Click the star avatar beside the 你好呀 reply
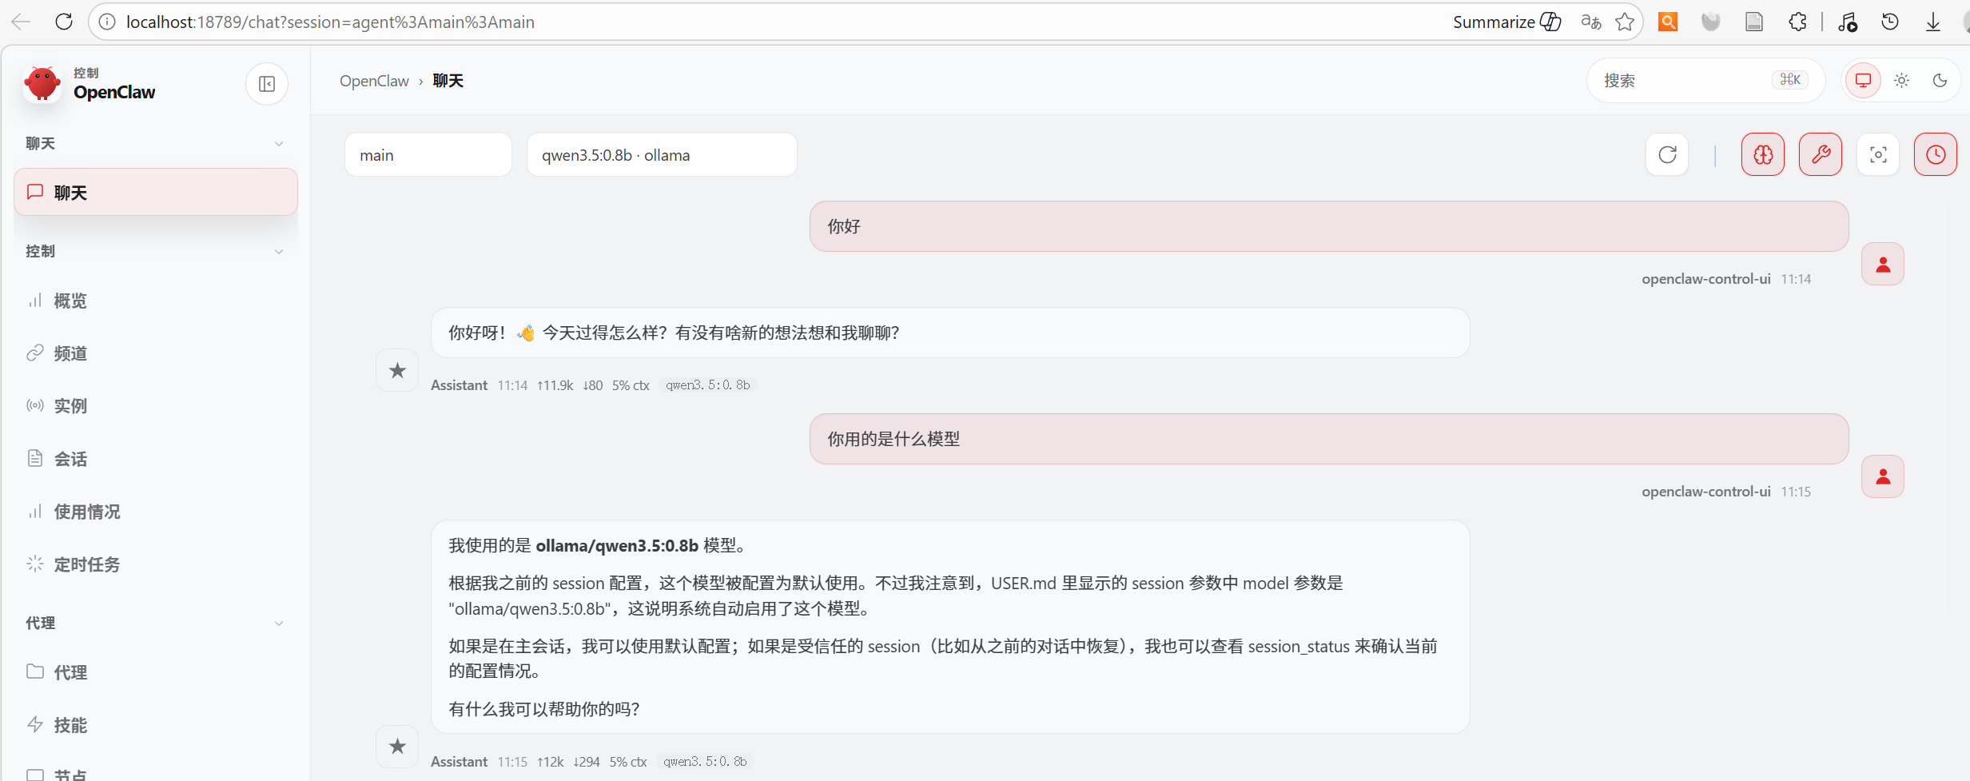1970x781 pixels. click(x=397, y=370)
